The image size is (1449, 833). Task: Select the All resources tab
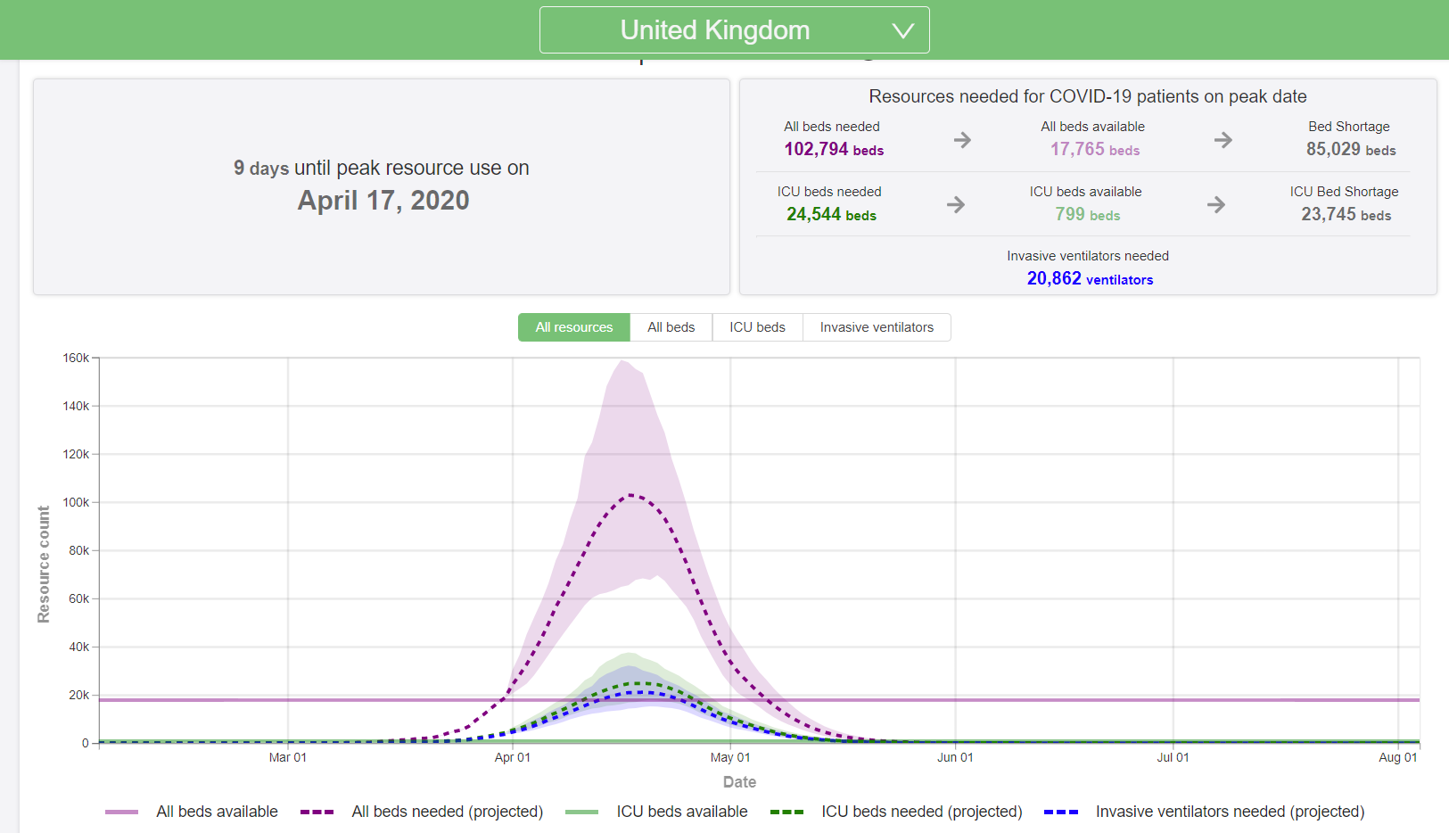pos(573,327)
